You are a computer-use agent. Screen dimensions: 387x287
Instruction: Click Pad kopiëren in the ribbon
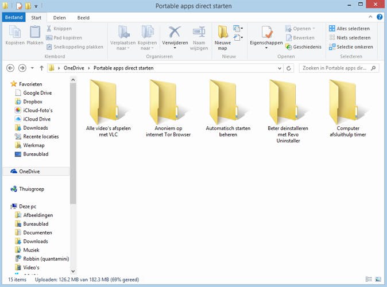tap(64, 38)
